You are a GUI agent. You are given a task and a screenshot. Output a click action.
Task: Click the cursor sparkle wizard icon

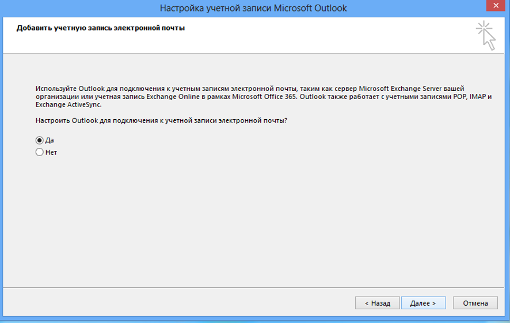pos(485,35)
